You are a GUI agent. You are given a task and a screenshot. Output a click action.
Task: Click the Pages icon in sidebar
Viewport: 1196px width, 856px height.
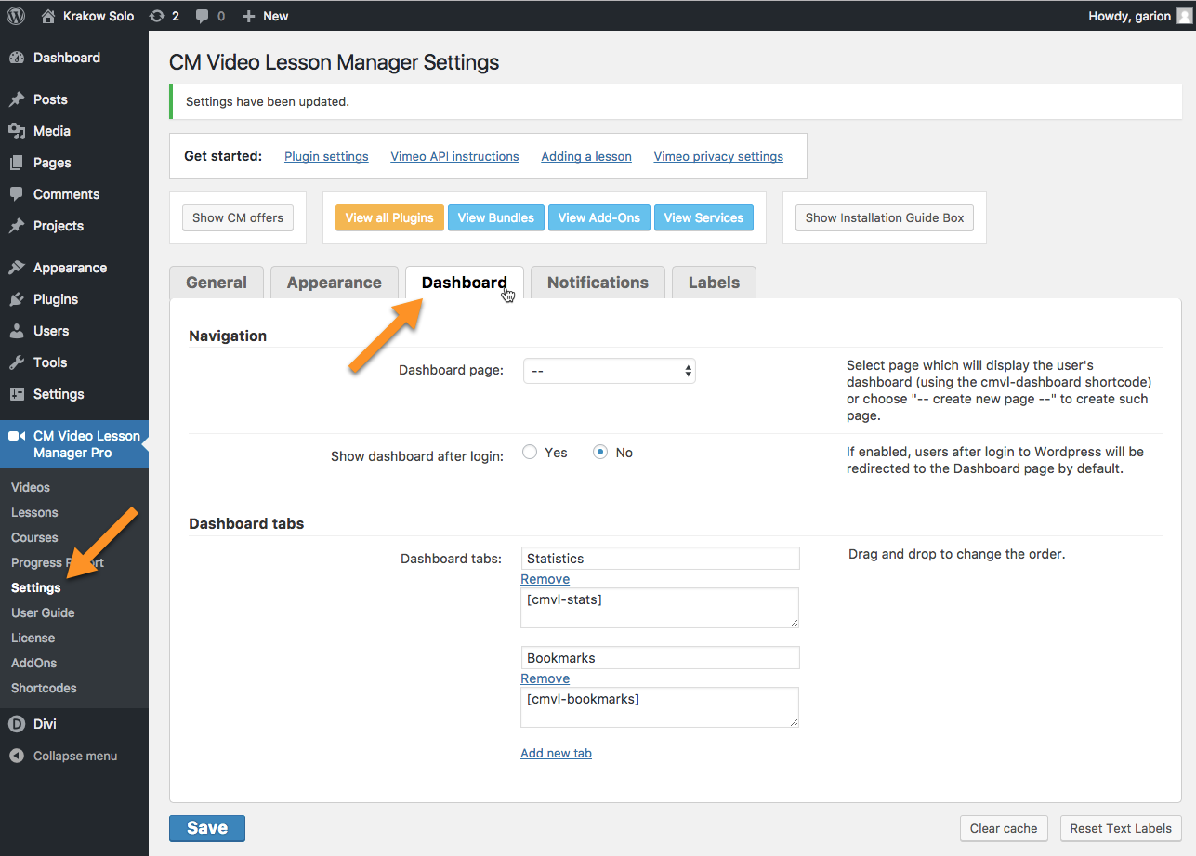(17, 163)
